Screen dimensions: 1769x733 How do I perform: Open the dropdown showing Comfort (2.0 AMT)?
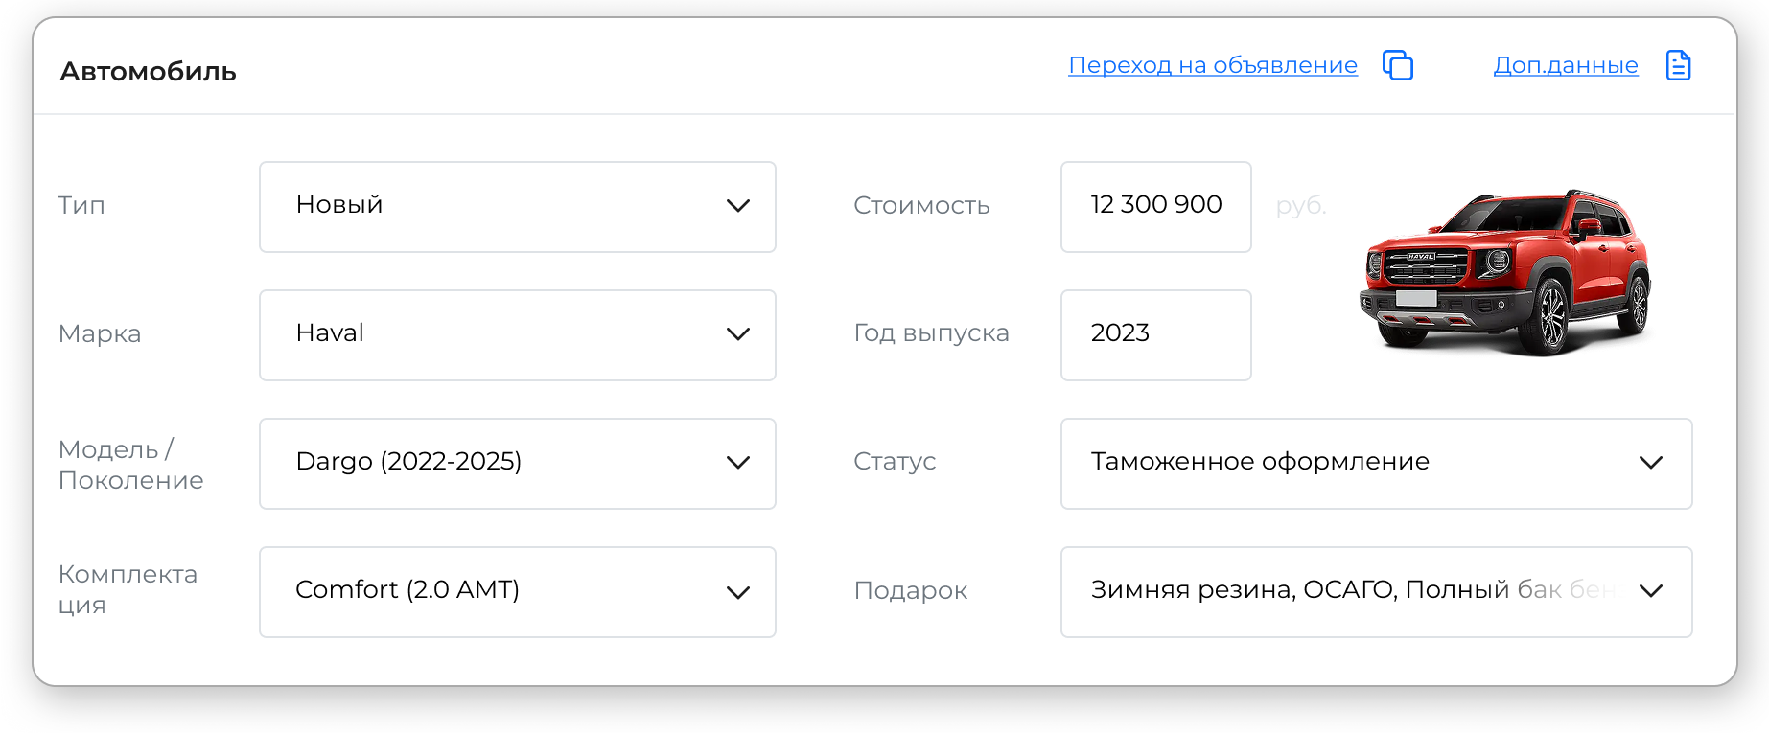pyautogui.click(x=499, y=591)
